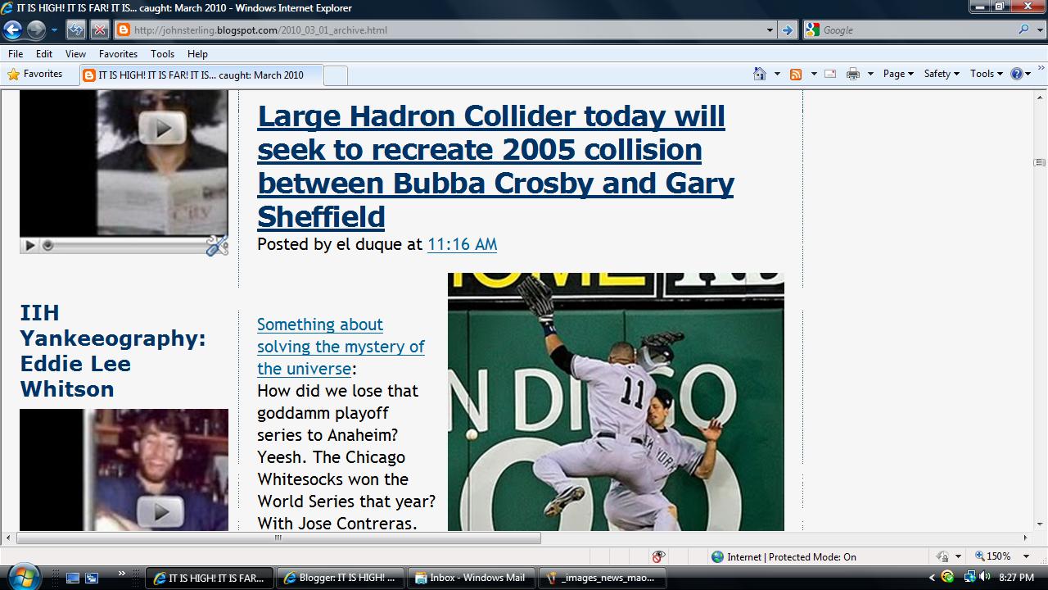Expand the quick launch overflow chevron
This screenshot has height=590, width=1048.
pos(122,574)
